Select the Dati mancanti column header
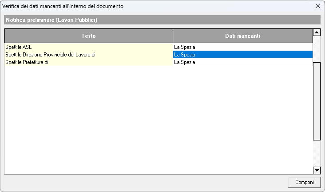This screenshot has height=192, width=325. tap(242, 36)
